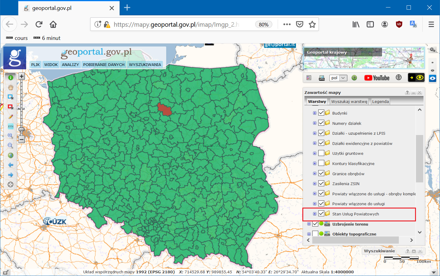Click the green help question mark icon
Image resolution: width=440 pixels, height=276 pixels.
click(x=354, y=78)
